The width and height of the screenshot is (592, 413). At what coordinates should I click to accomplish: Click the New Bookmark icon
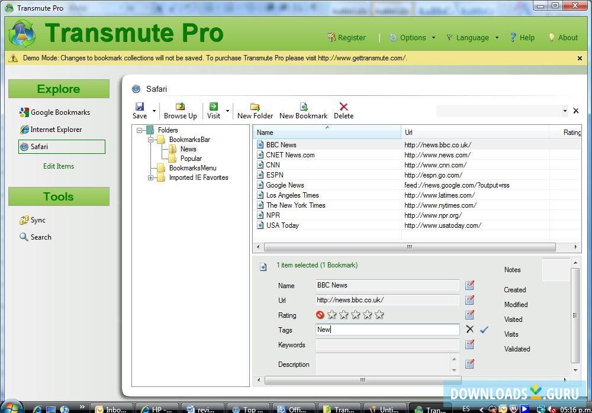[303, 107]
